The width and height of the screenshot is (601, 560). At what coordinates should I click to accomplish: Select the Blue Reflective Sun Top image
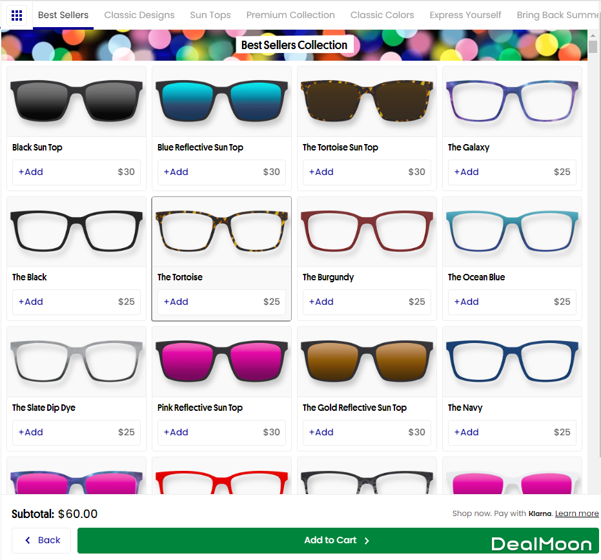point(221,101)
